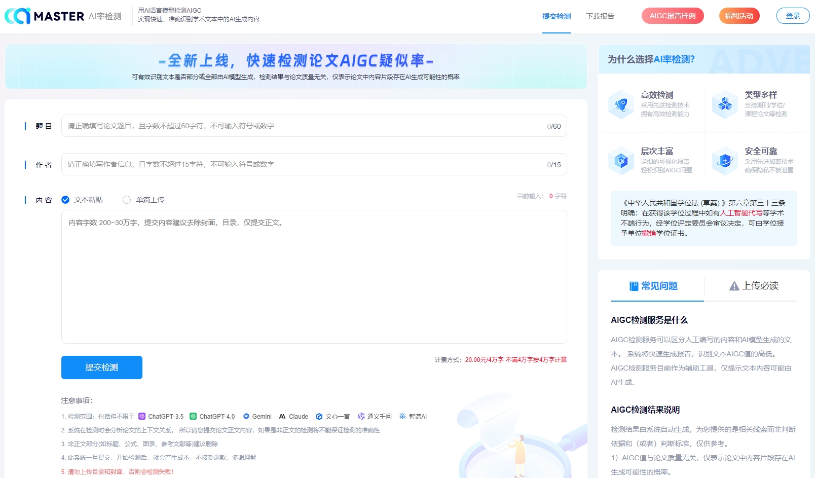The height and width of the screenshot is (478, 815).
Task: Click the 文心一言 icon in notes
Action: (x=319, y=416)
